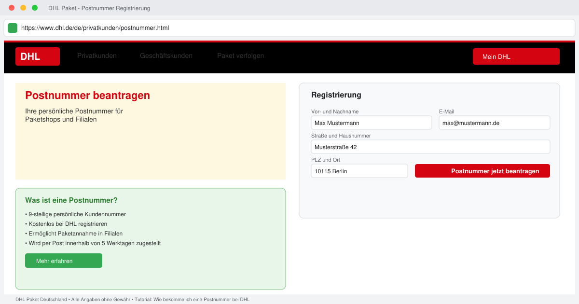Click 'Ermöglicht Paketannahme in Filialen' bullet
Viewport: 579px width, 304px height.
tap(74, 234)
